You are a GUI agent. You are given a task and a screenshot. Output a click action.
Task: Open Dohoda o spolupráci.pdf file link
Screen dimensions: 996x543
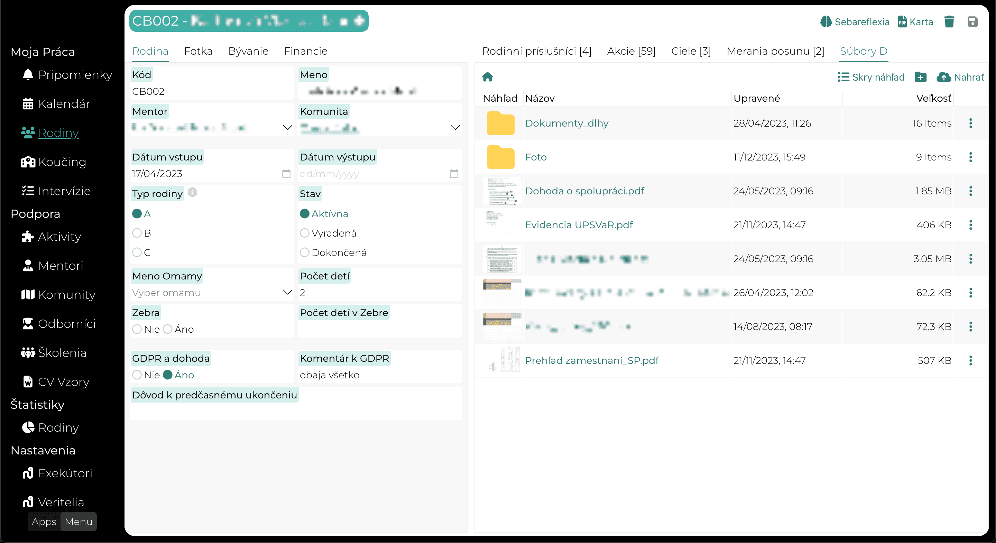(x=584, y=191)
